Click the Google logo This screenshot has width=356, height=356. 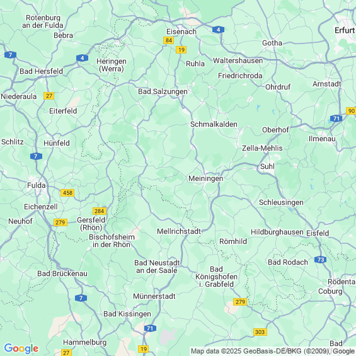(21, 348)
